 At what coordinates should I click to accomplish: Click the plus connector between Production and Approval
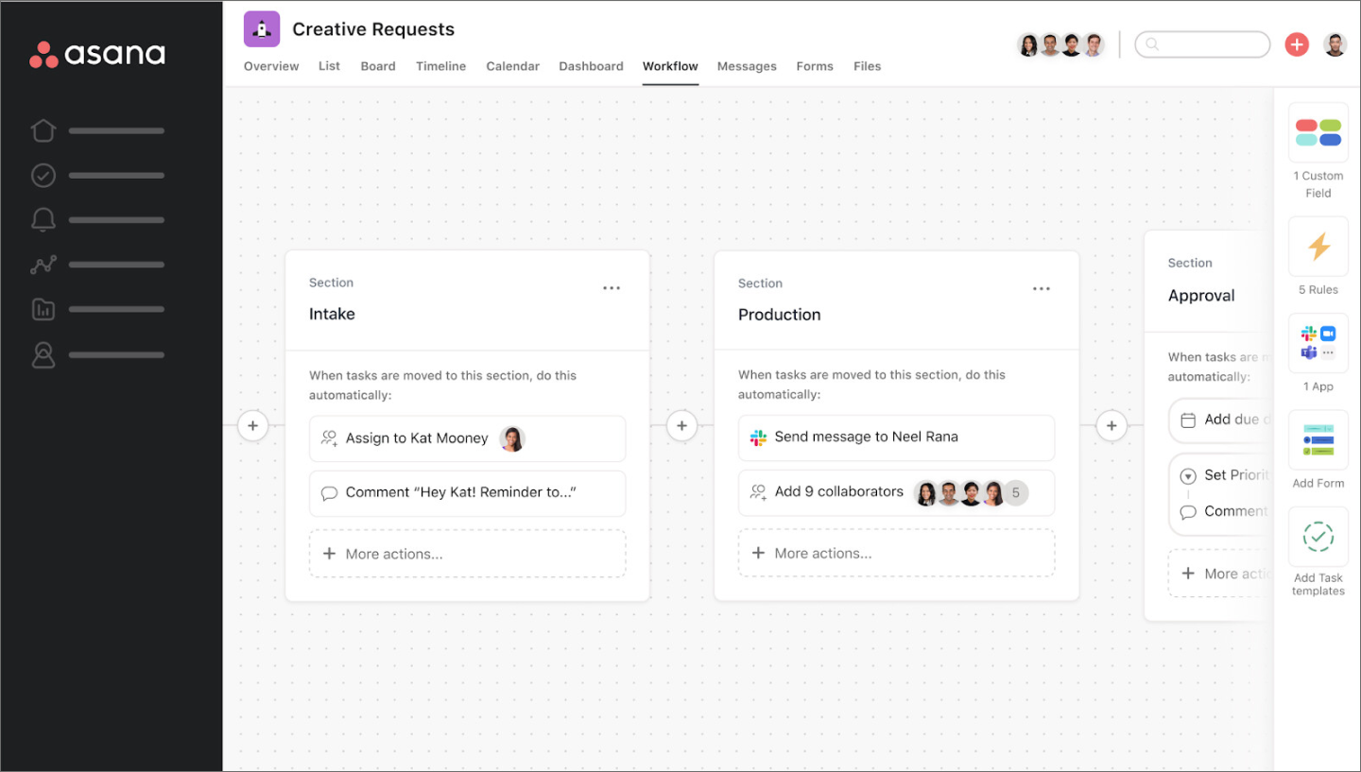[x=1111, y=426]
